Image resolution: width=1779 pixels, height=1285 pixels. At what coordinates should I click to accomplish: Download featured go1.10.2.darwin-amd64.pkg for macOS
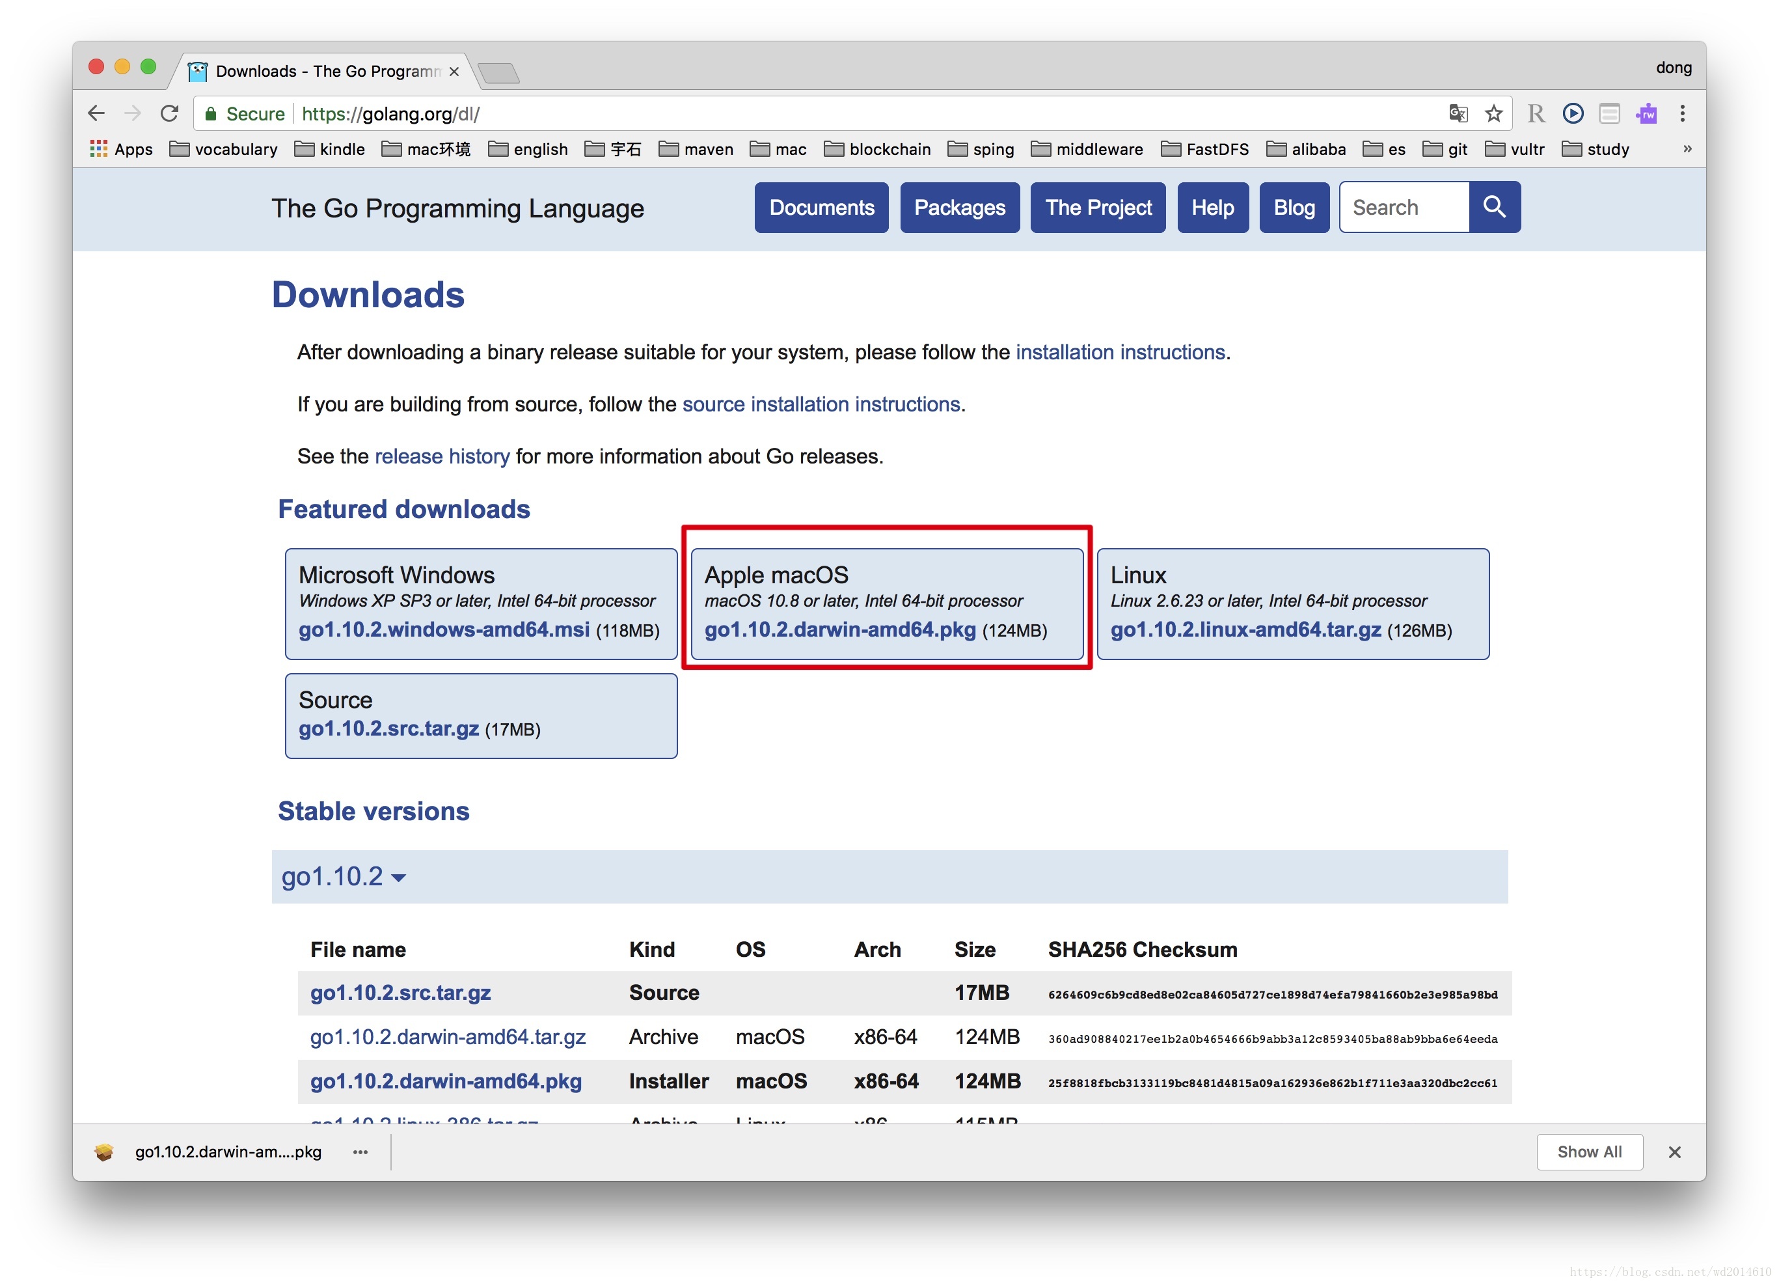840,629
